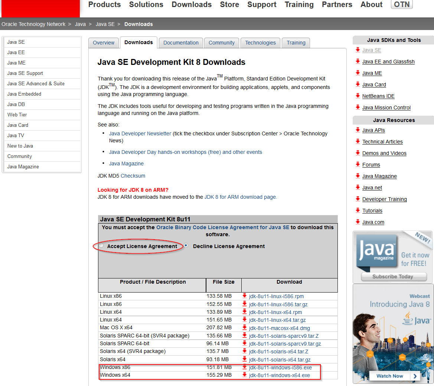434x386 pixels.
Task: Click download arrow icon beside jdk-8u11-macosx-x64.dmg
Action: [245, 328]
